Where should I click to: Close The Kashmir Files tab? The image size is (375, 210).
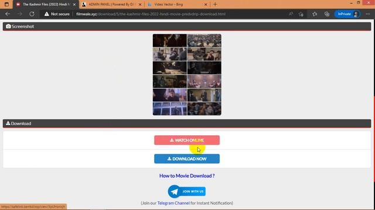click(74, 4)
